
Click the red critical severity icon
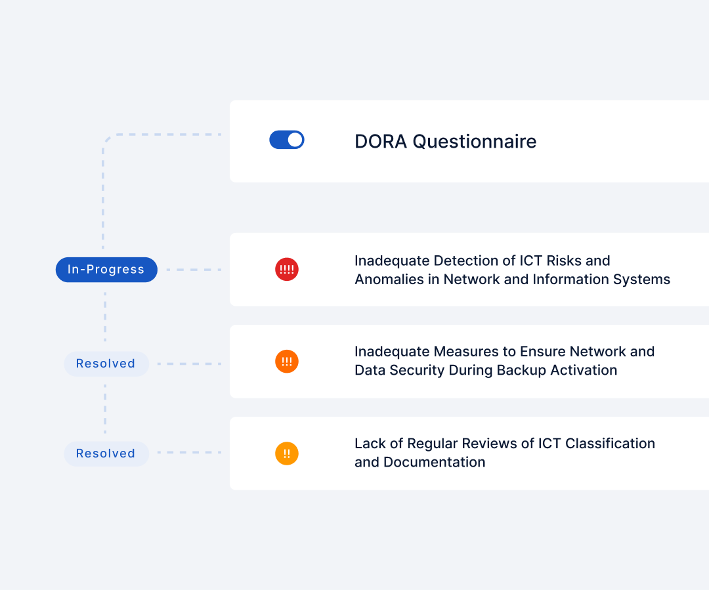pos(287,270)
